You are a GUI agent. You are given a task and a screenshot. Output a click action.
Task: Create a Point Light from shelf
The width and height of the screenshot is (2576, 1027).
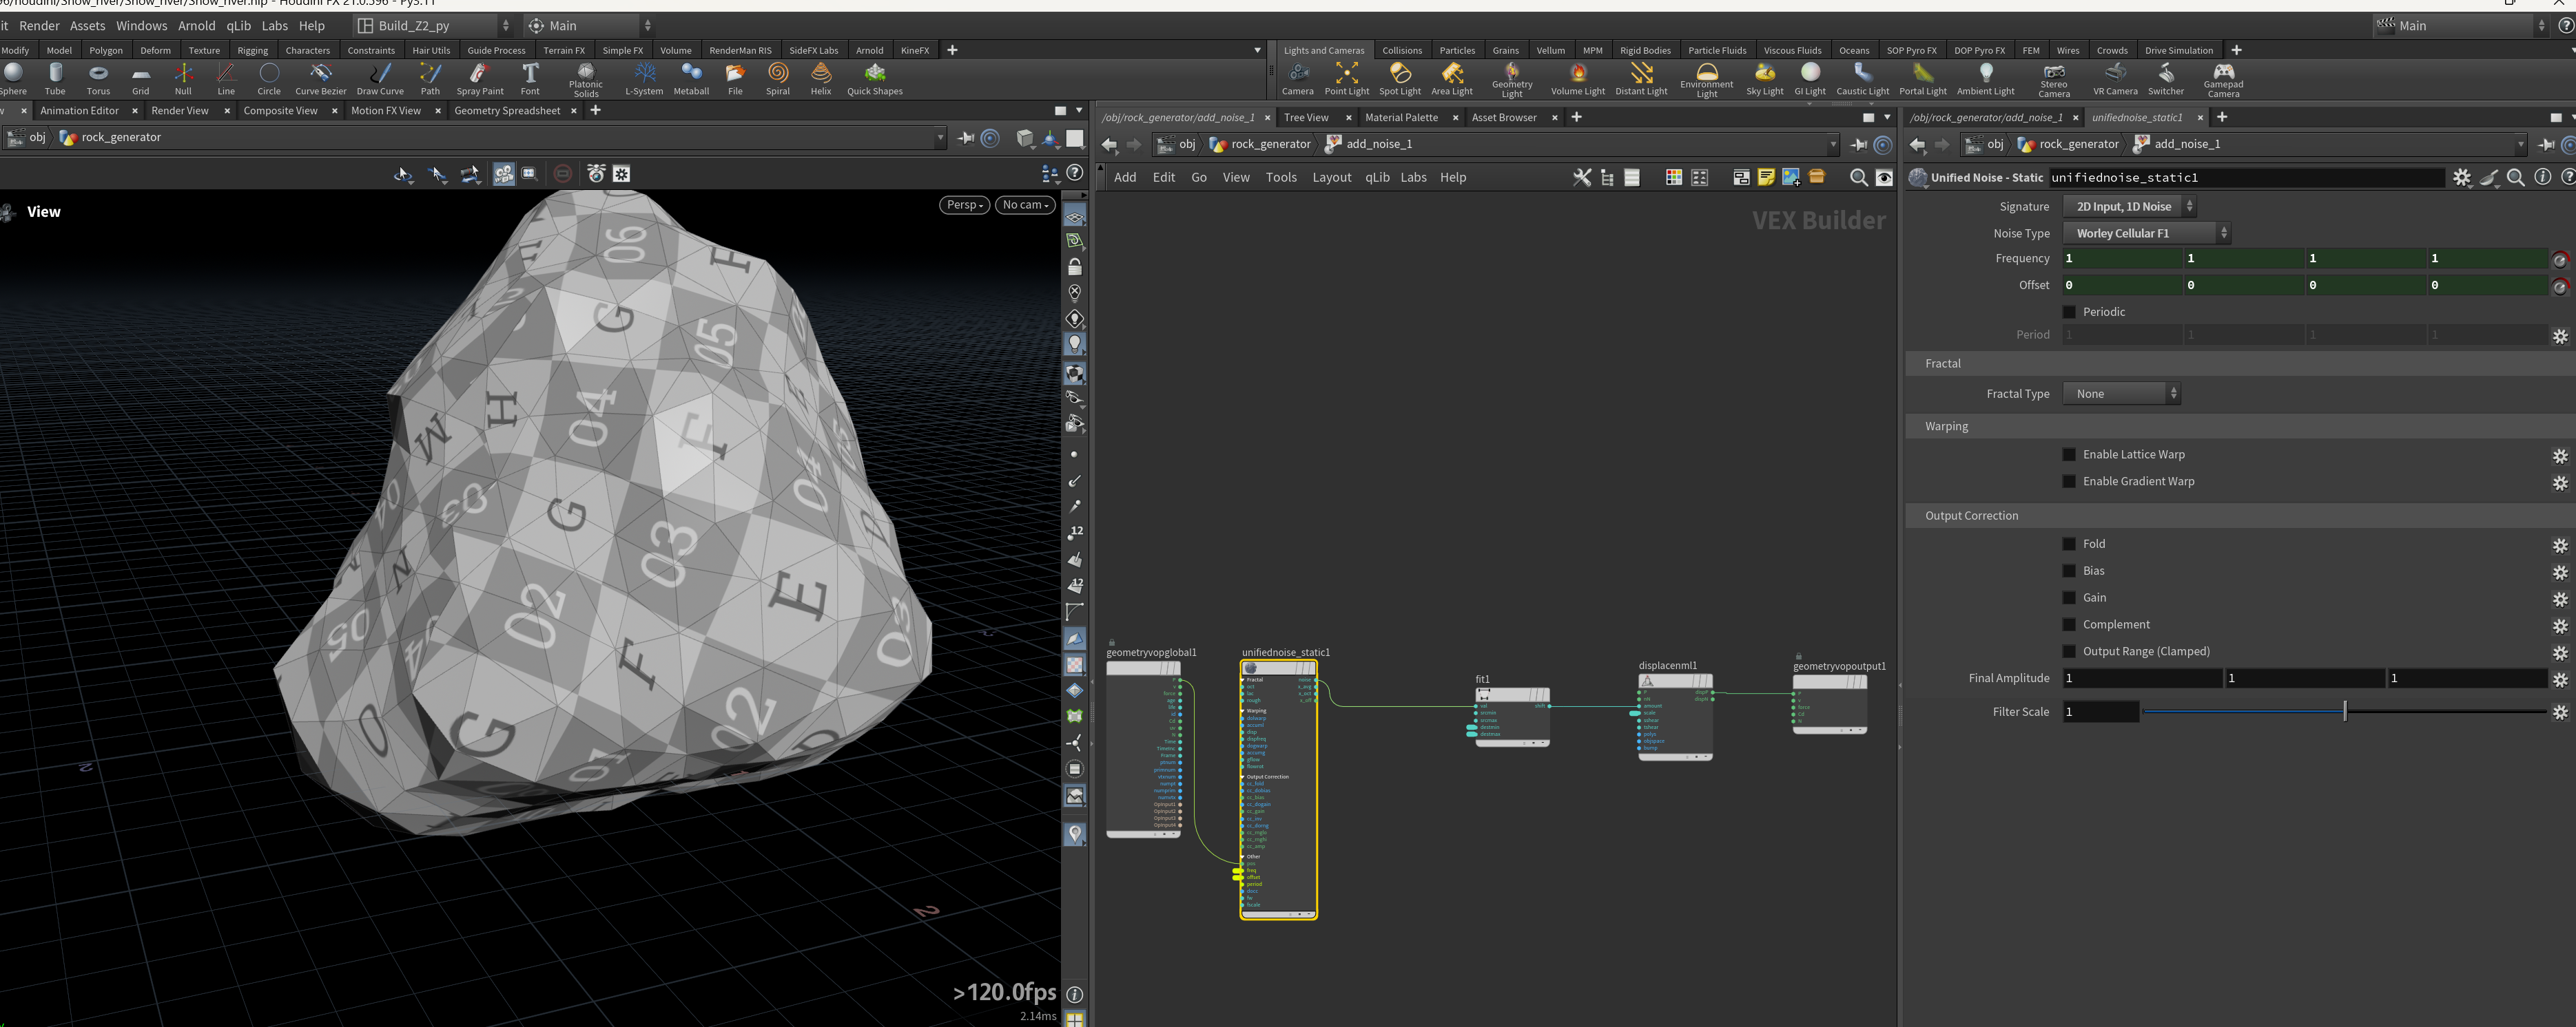click(x=1346, y=78)
